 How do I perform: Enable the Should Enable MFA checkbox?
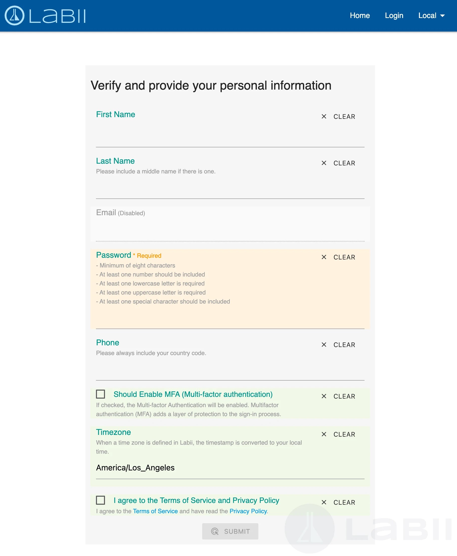[100, 394]
